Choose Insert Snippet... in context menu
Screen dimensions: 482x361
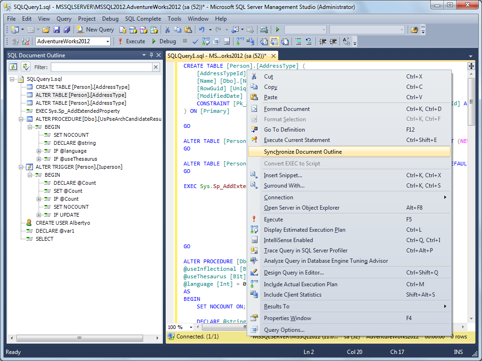(x=349, y=175)
